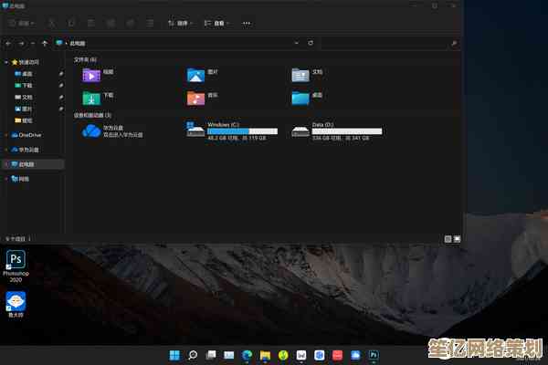This screenshot has width=548, height=365.
Task: Collapse the Quick access (快速访问) tree node
Action: [x=7, y=60]
